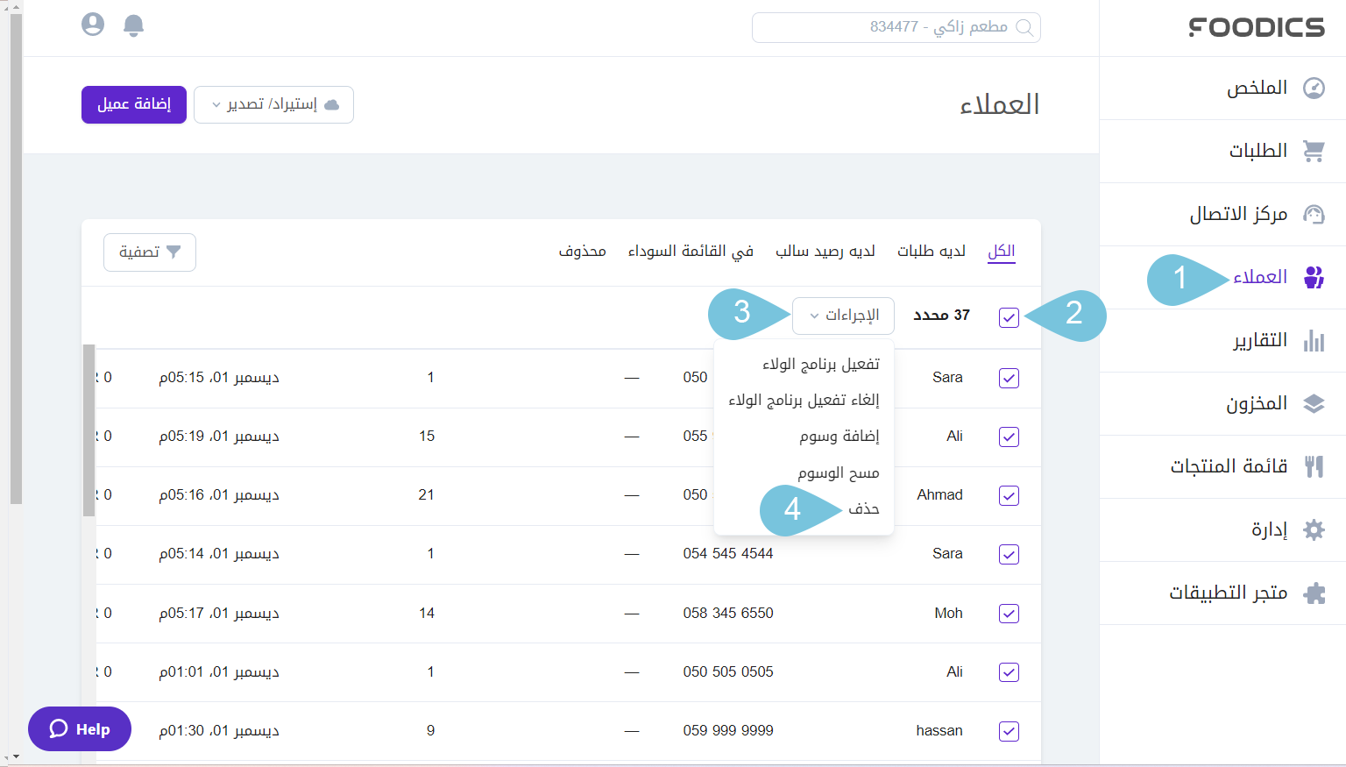Click the notifications bell icon
Screen dimensions: 1346x767
133,25
